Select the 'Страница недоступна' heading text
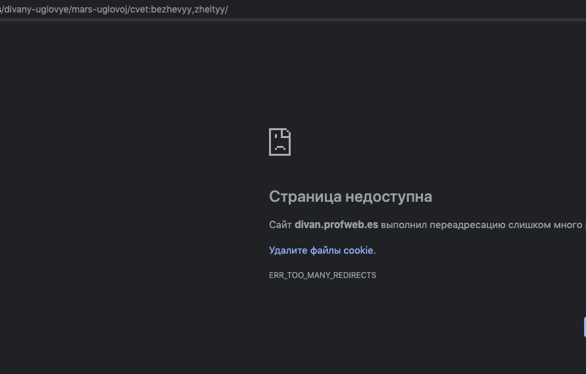The width and height of the screenshot is (586, 374). [351, 197]
